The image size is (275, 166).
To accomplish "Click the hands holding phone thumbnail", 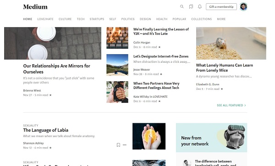I will [x=117, y=92].
